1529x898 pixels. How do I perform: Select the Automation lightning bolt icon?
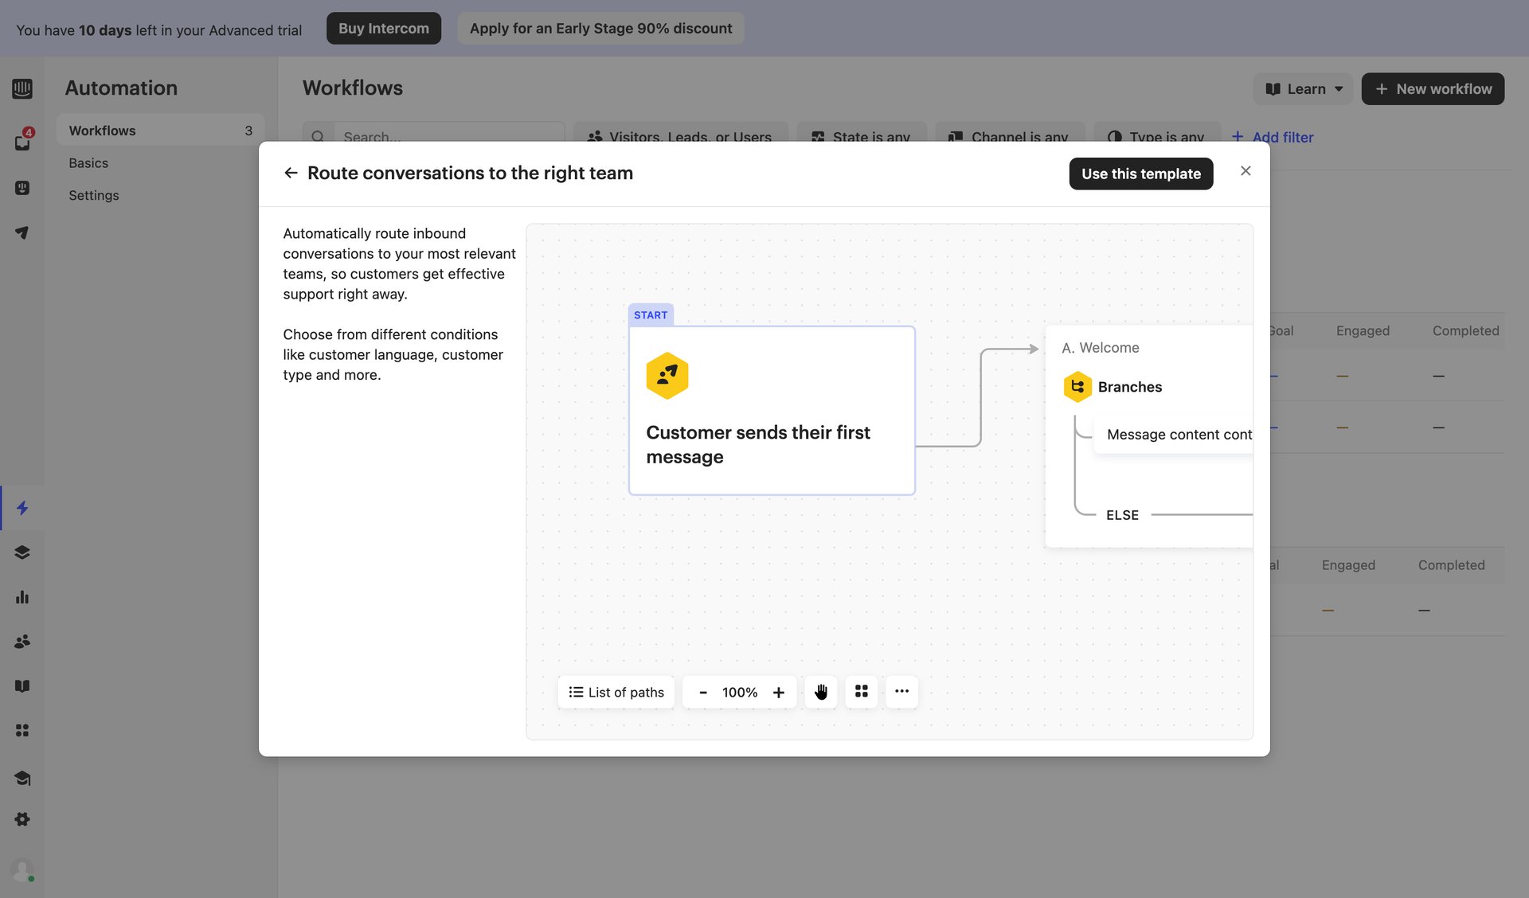click(x=22, y=508)
